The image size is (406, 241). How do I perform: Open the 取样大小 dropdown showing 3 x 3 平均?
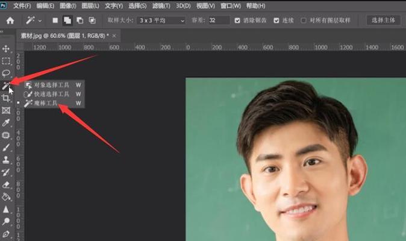(x=161, y=20)
